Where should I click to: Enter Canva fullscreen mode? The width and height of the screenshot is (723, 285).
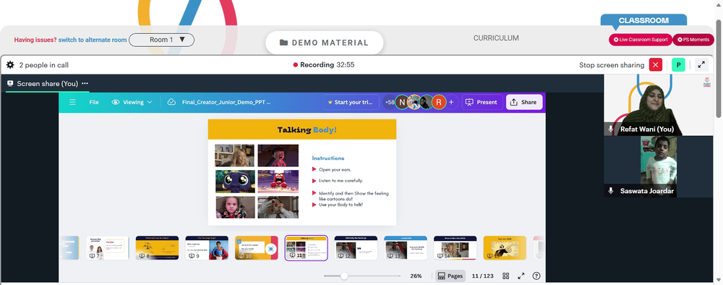(521, 276)
